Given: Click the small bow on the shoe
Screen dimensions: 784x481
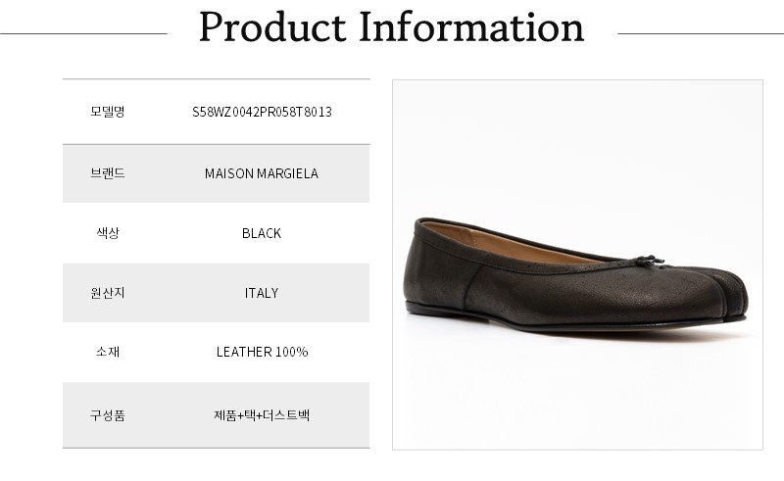Looking at the screenshot, I should pyautogui.click(x=646, y=261).
